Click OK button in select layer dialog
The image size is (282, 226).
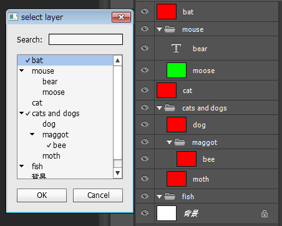(x=42, y=195)
